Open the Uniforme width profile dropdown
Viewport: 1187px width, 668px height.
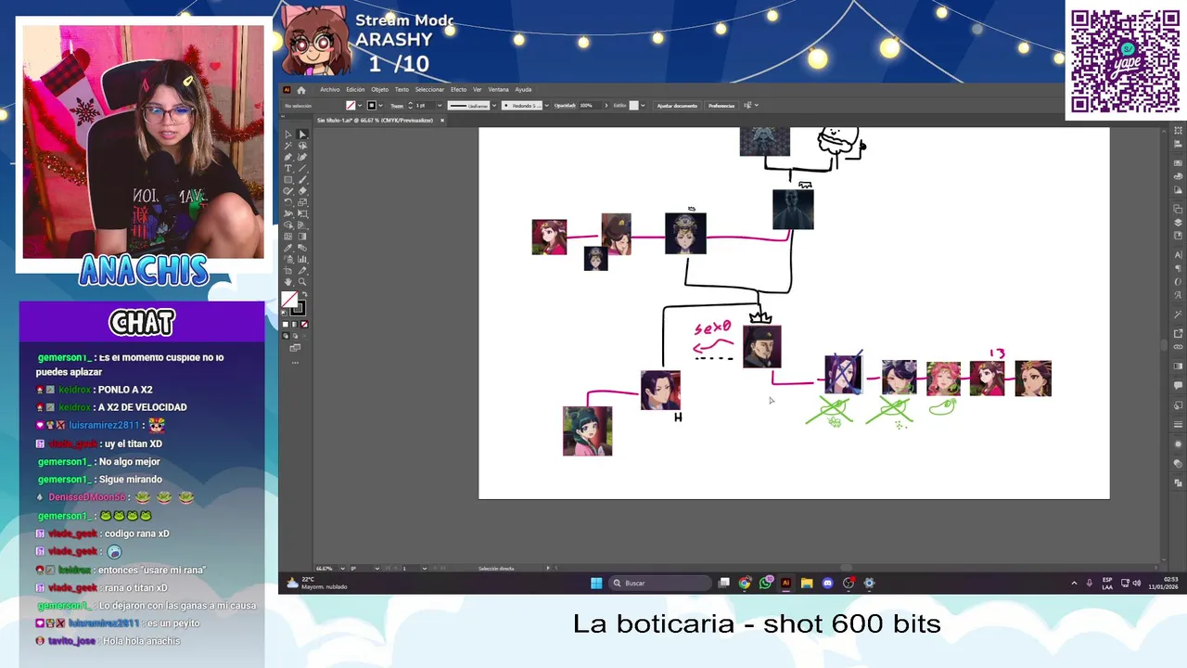493,105
